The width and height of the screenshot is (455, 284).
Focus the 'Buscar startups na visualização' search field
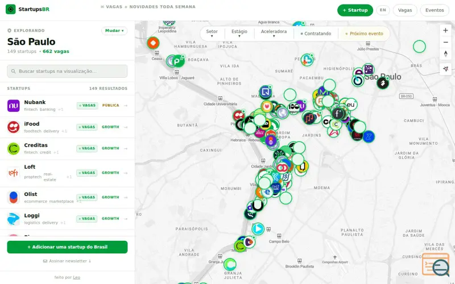click(67, 72)
